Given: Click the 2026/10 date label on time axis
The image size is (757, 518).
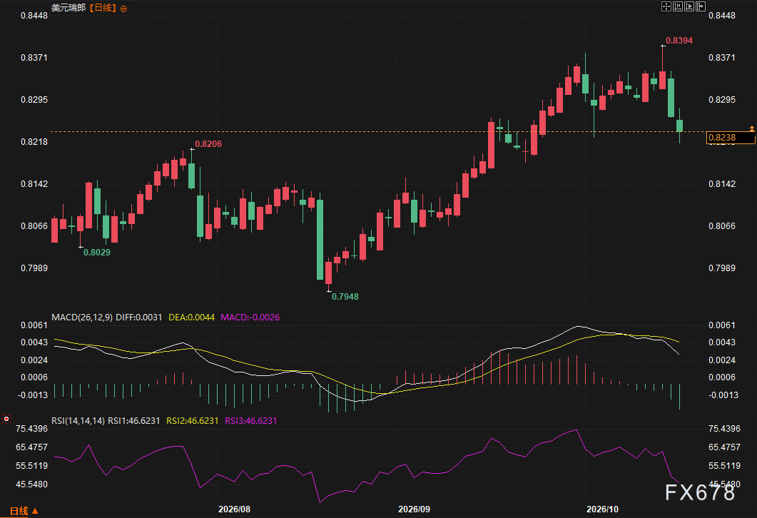Looking at the screenshot, I should (602, 509).
